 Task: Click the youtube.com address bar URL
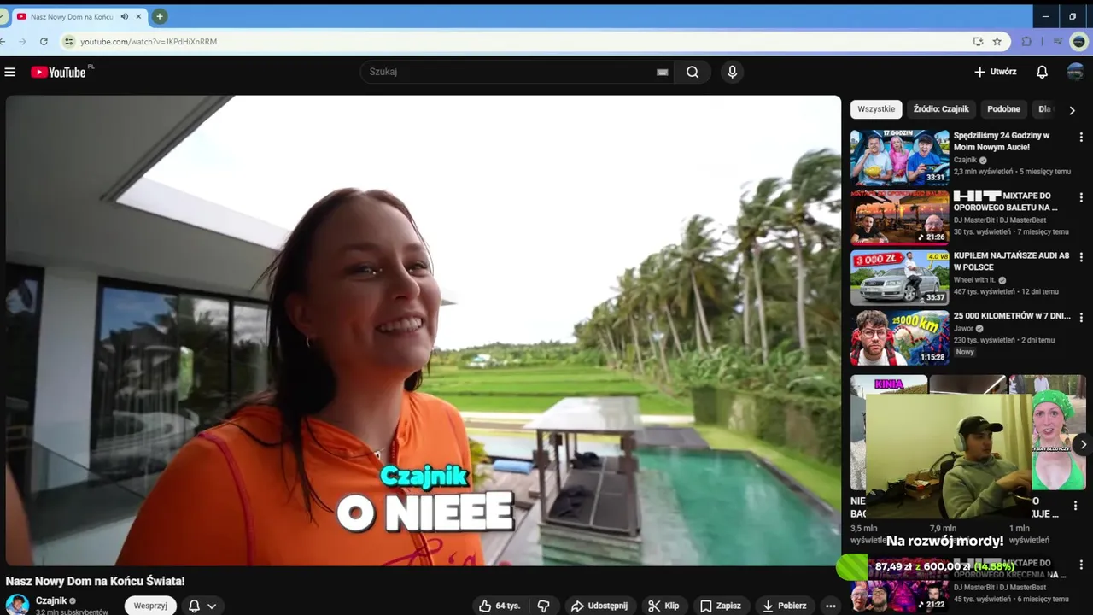click(x=149, y=41)
